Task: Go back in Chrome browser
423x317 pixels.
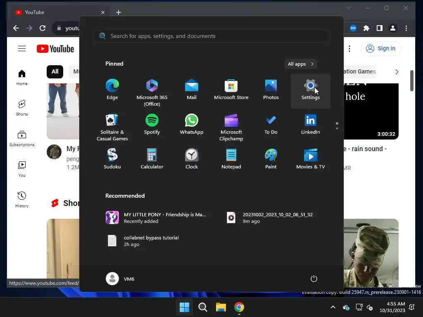Action: [x=16, y=28]
